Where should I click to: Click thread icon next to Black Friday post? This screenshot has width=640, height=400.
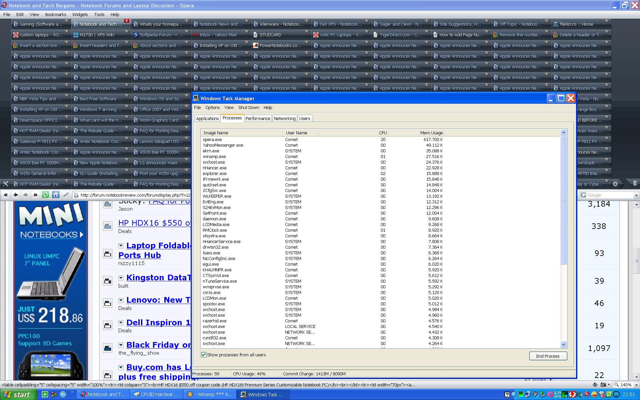107,348
